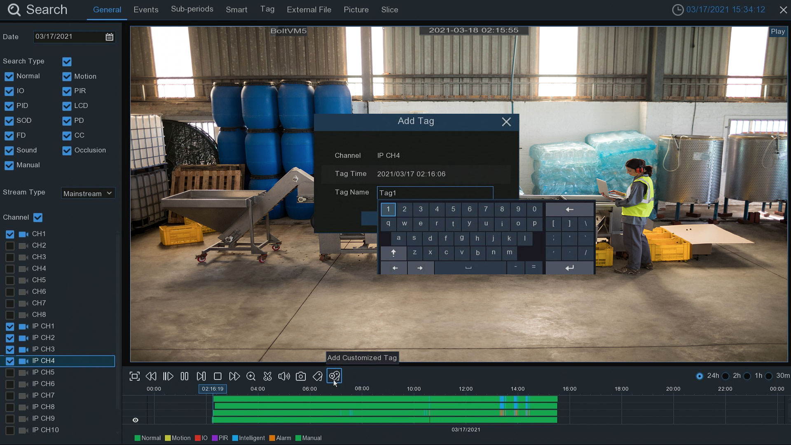This screenshot has width=791, height=445.
Task: Click the scissors video clip icon
Action: [x=267, y=376]
